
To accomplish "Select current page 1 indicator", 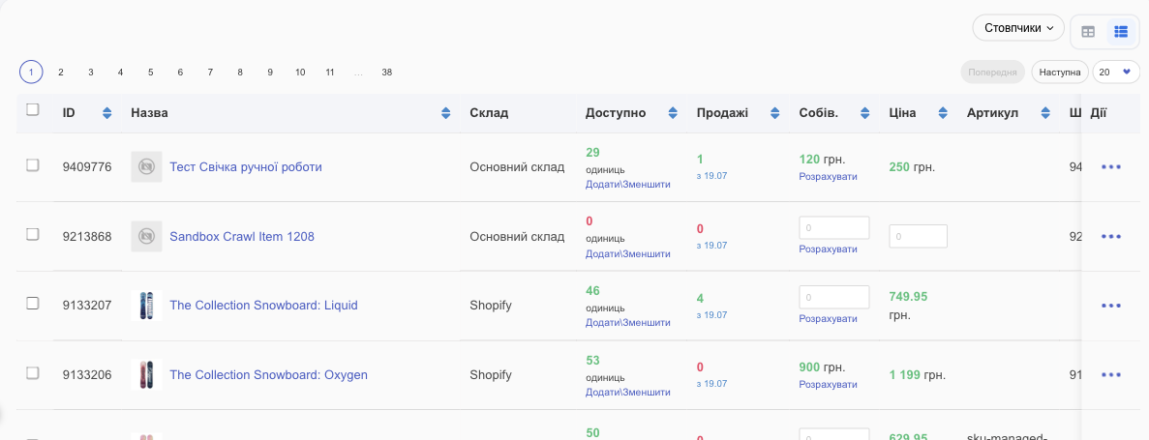I will click(x=31, y=73).
